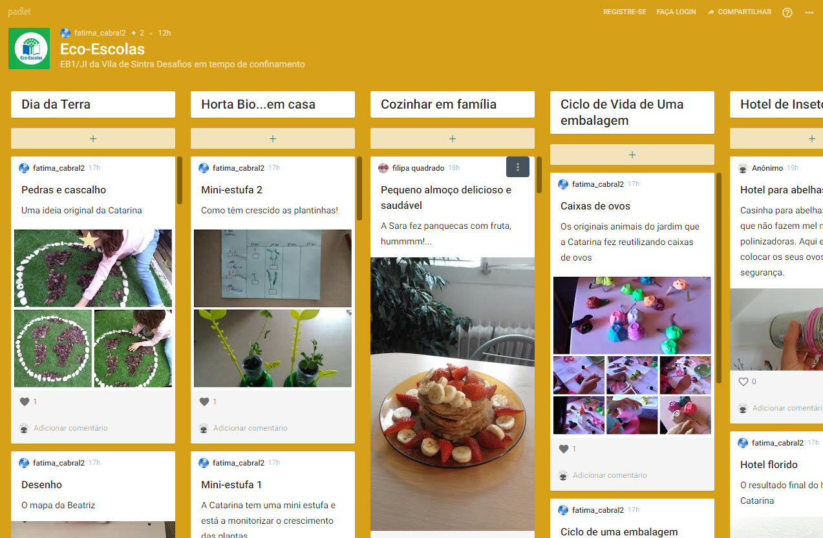Click author avatar on Mini-estufa 2 post
823x538 pixels.
pos(204,168)
